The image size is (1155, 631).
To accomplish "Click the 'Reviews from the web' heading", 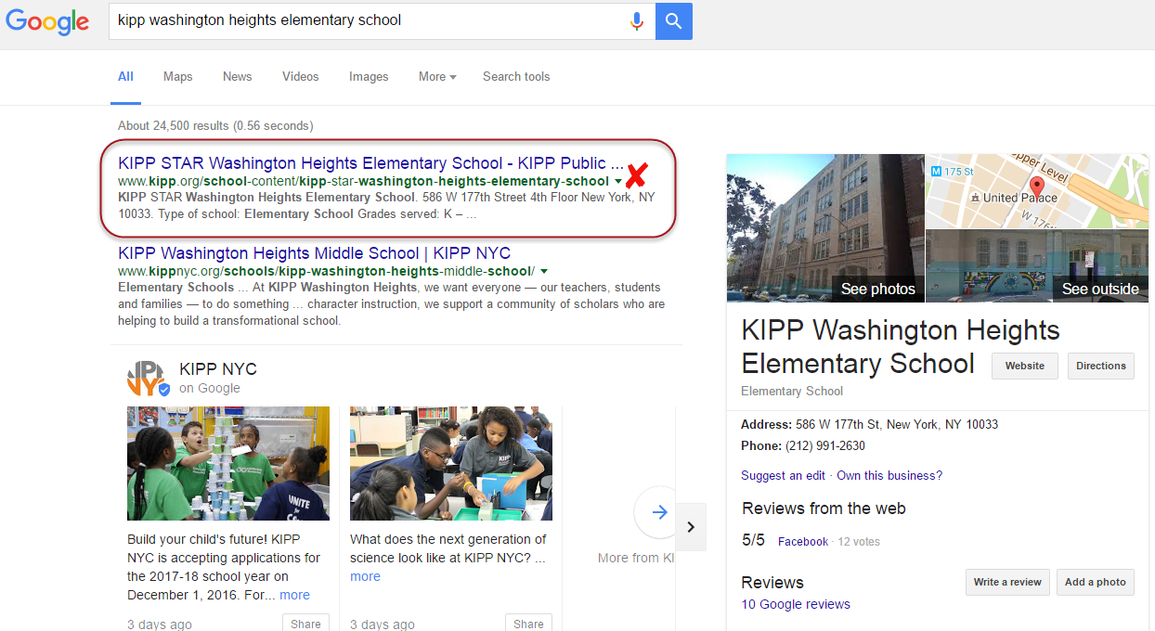I will (824, 509).
